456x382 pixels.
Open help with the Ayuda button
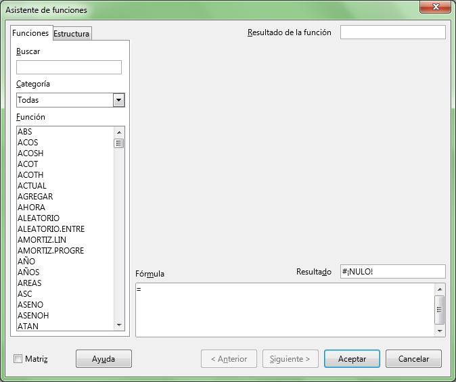coord(104,359)
